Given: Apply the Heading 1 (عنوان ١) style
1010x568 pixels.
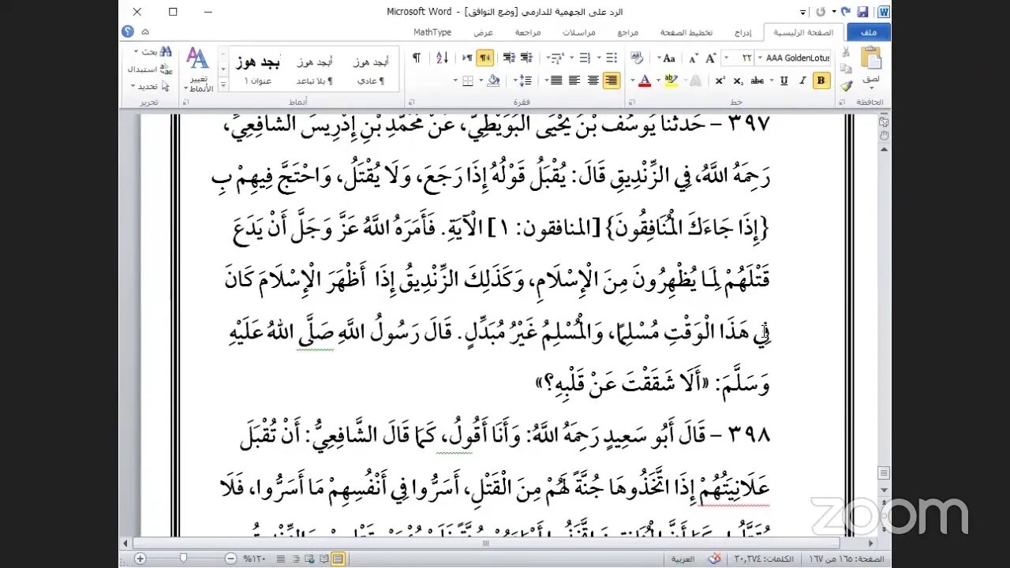Looking at the screenshot, I should [258, 69].
